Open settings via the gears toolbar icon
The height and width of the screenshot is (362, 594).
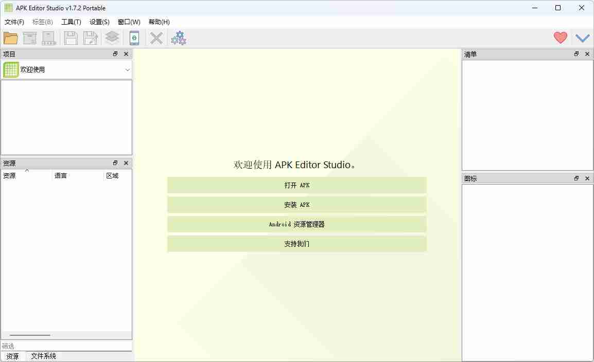pyautogui.click(x=178, y=38)
